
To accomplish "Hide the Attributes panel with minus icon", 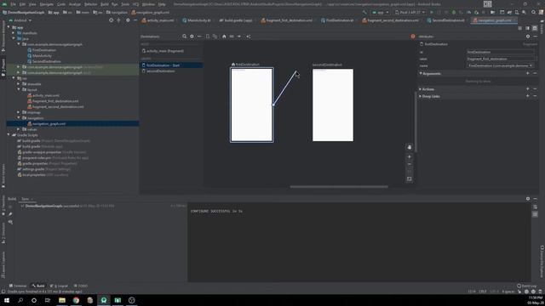I will click(536, 37).
